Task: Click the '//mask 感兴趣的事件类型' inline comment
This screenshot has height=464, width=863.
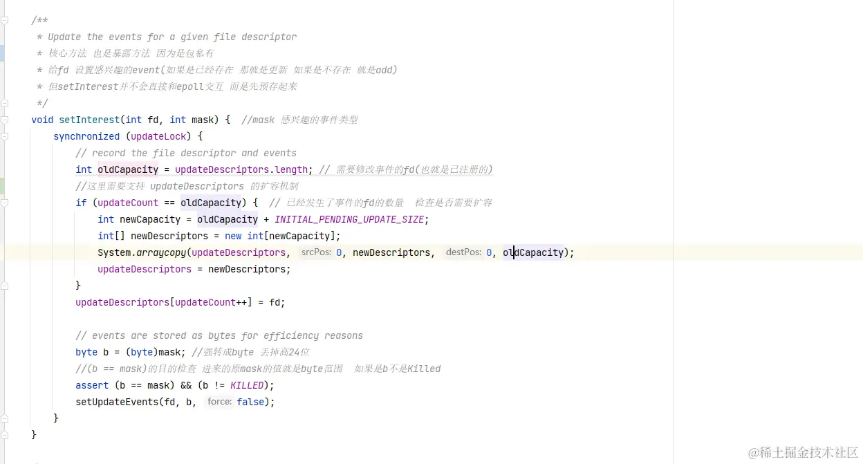Action: (299, 120)
